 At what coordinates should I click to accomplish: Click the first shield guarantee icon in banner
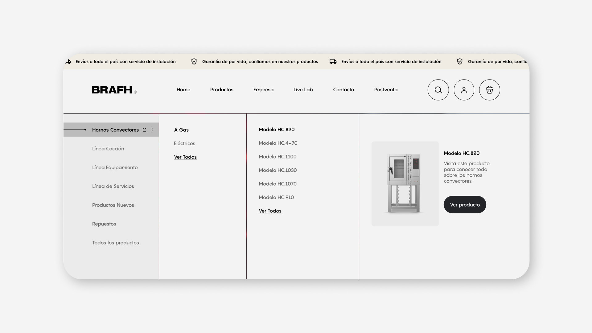coord(194,61)
